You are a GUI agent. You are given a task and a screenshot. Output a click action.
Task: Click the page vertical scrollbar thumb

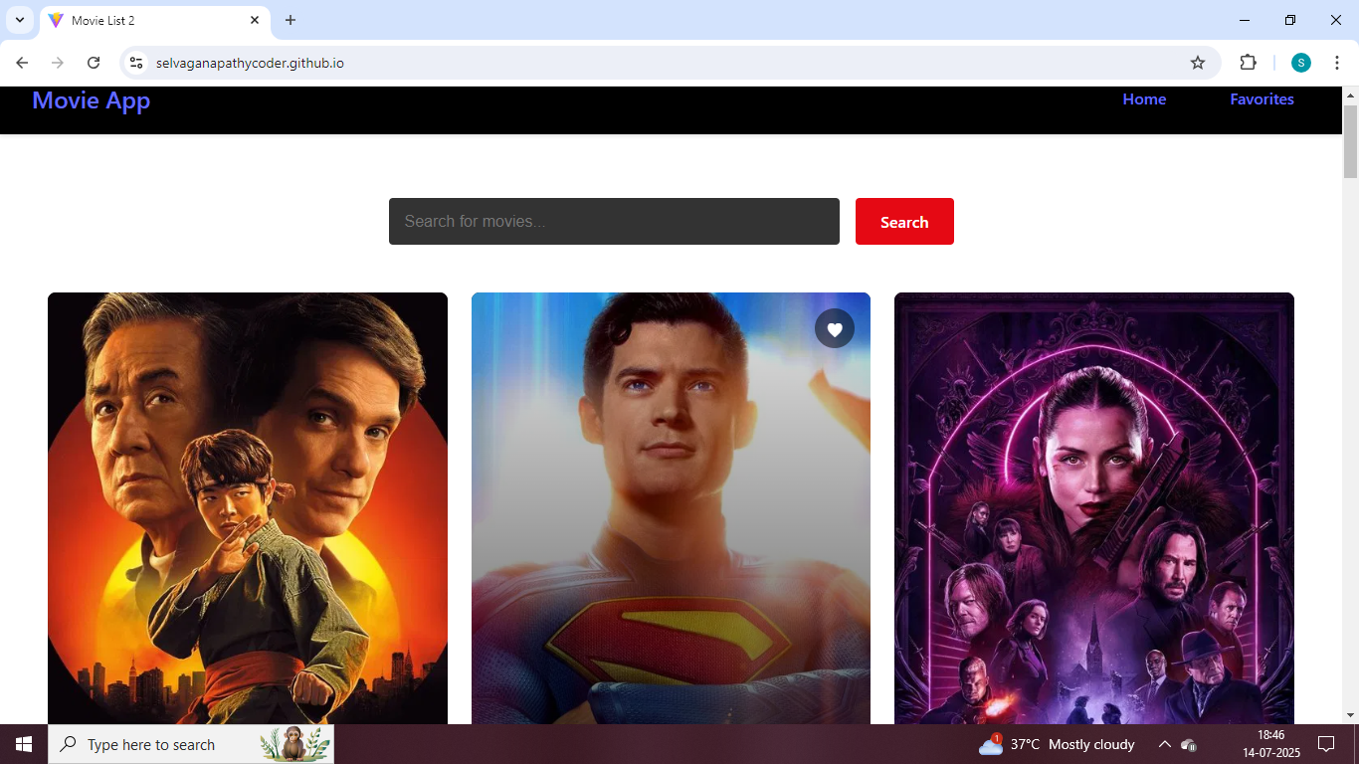pos(1350,140)
